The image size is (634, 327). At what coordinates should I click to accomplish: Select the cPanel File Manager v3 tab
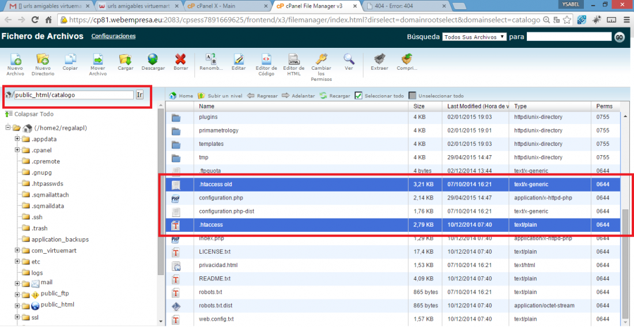tap(315, 6)
